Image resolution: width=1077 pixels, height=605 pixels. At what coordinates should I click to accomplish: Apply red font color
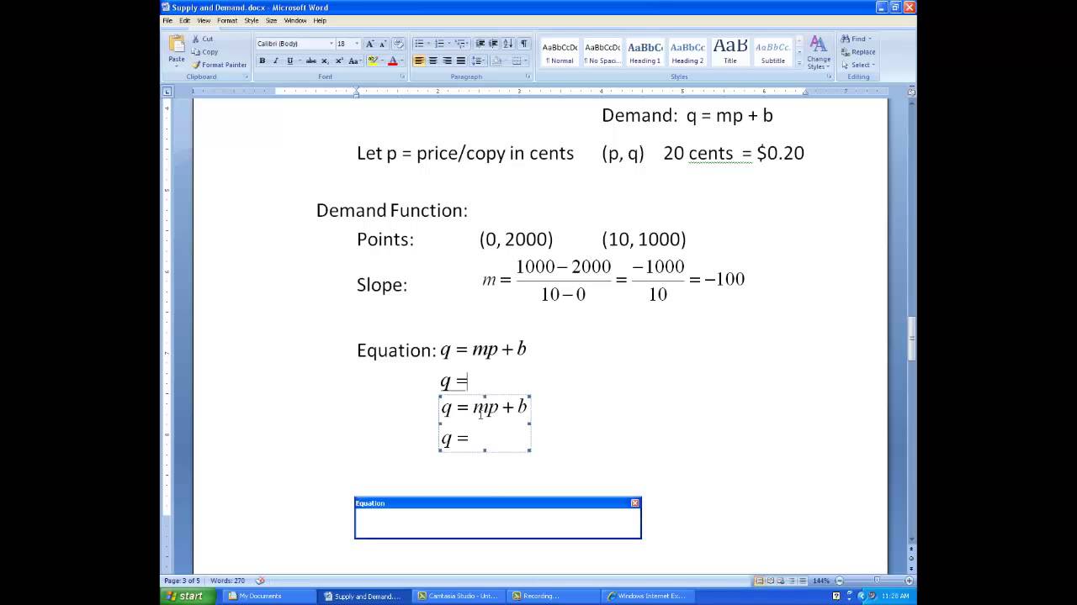[393, 60]
